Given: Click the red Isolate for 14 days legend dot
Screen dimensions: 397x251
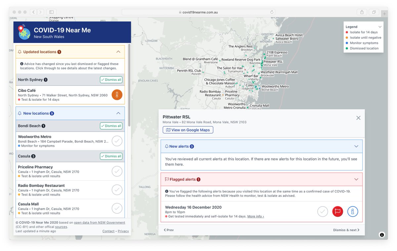Looking at the screenshot, I should (347, 32).
